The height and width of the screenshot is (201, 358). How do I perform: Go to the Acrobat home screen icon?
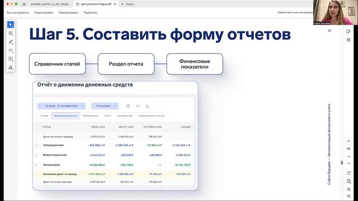pyautogui.click(x=24, y=4)
